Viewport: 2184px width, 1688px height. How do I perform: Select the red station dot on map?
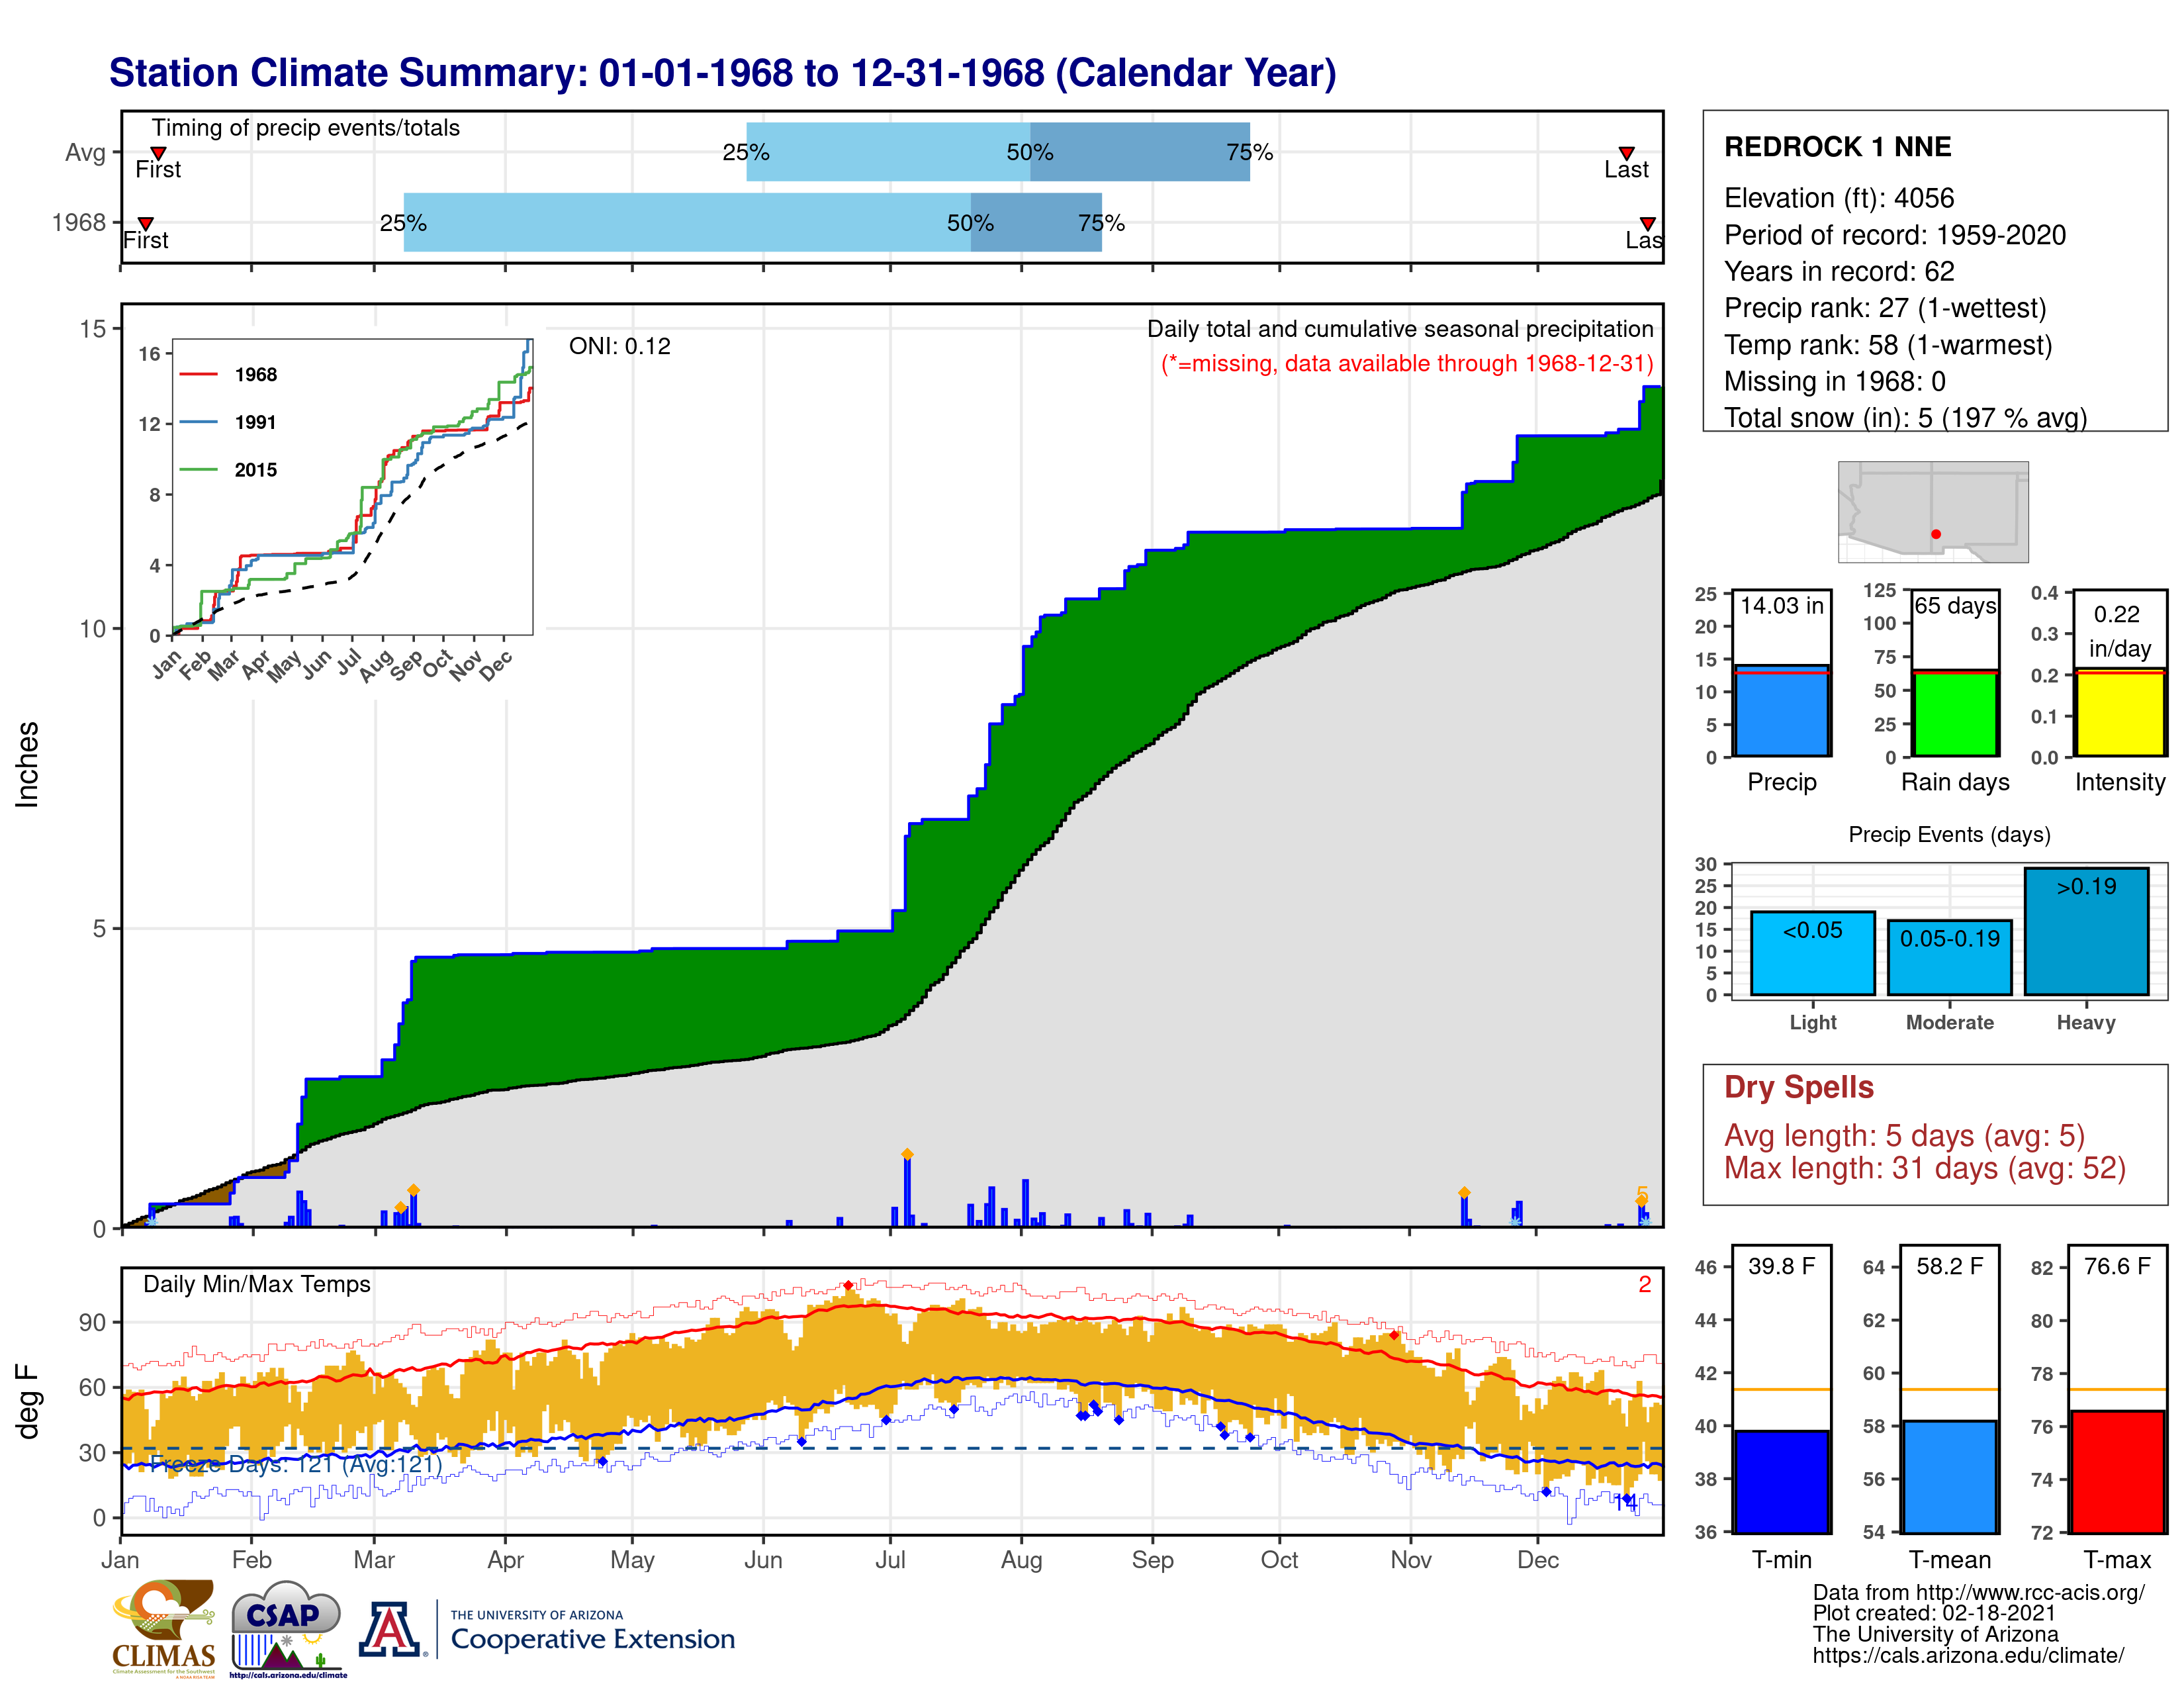click(x=1936, y=534)
